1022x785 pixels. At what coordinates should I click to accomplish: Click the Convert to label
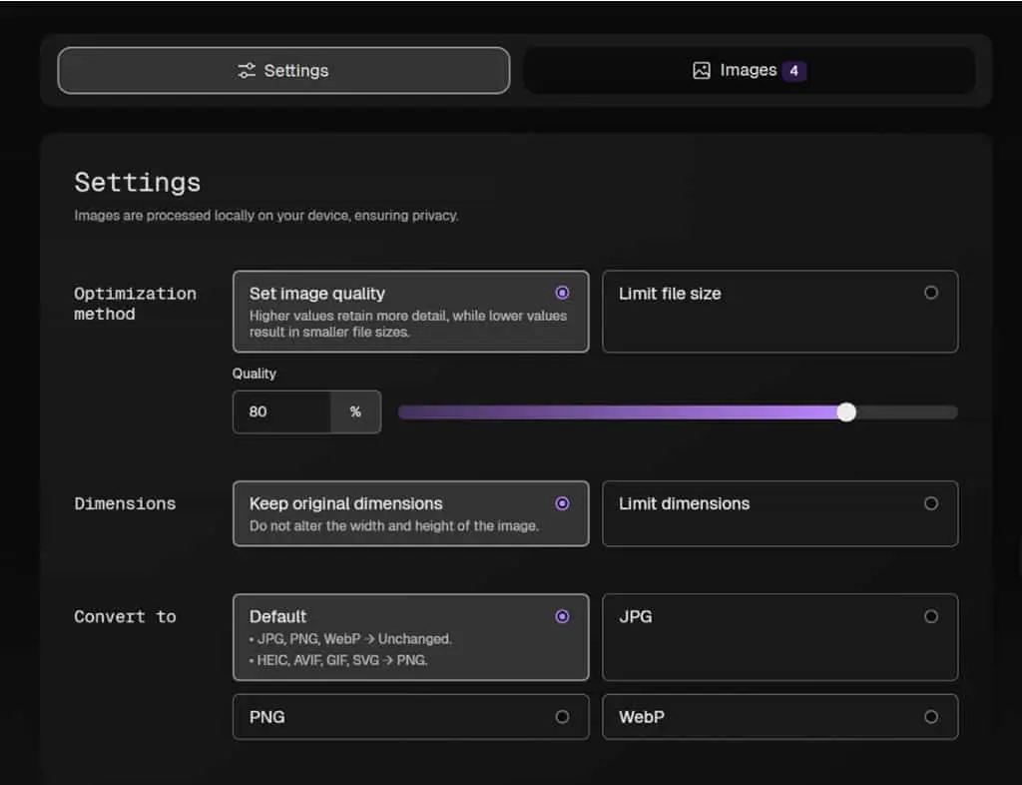point(125,617)
